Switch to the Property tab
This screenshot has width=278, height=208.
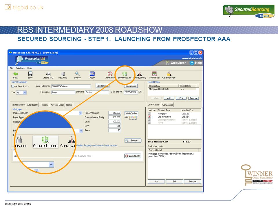point(44,105)
